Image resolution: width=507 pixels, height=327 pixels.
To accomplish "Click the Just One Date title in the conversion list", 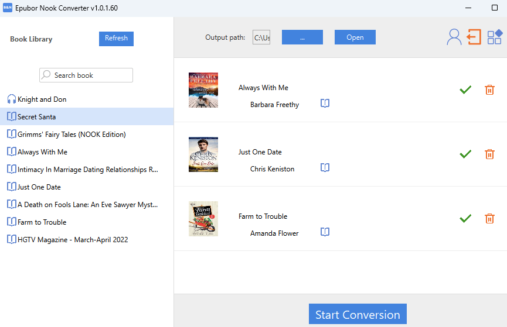I will 260,152.
